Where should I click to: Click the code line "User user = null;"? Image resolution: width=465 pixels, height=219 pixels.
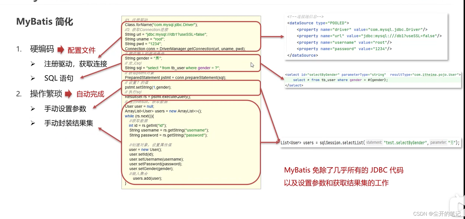(x=139, y=106)
